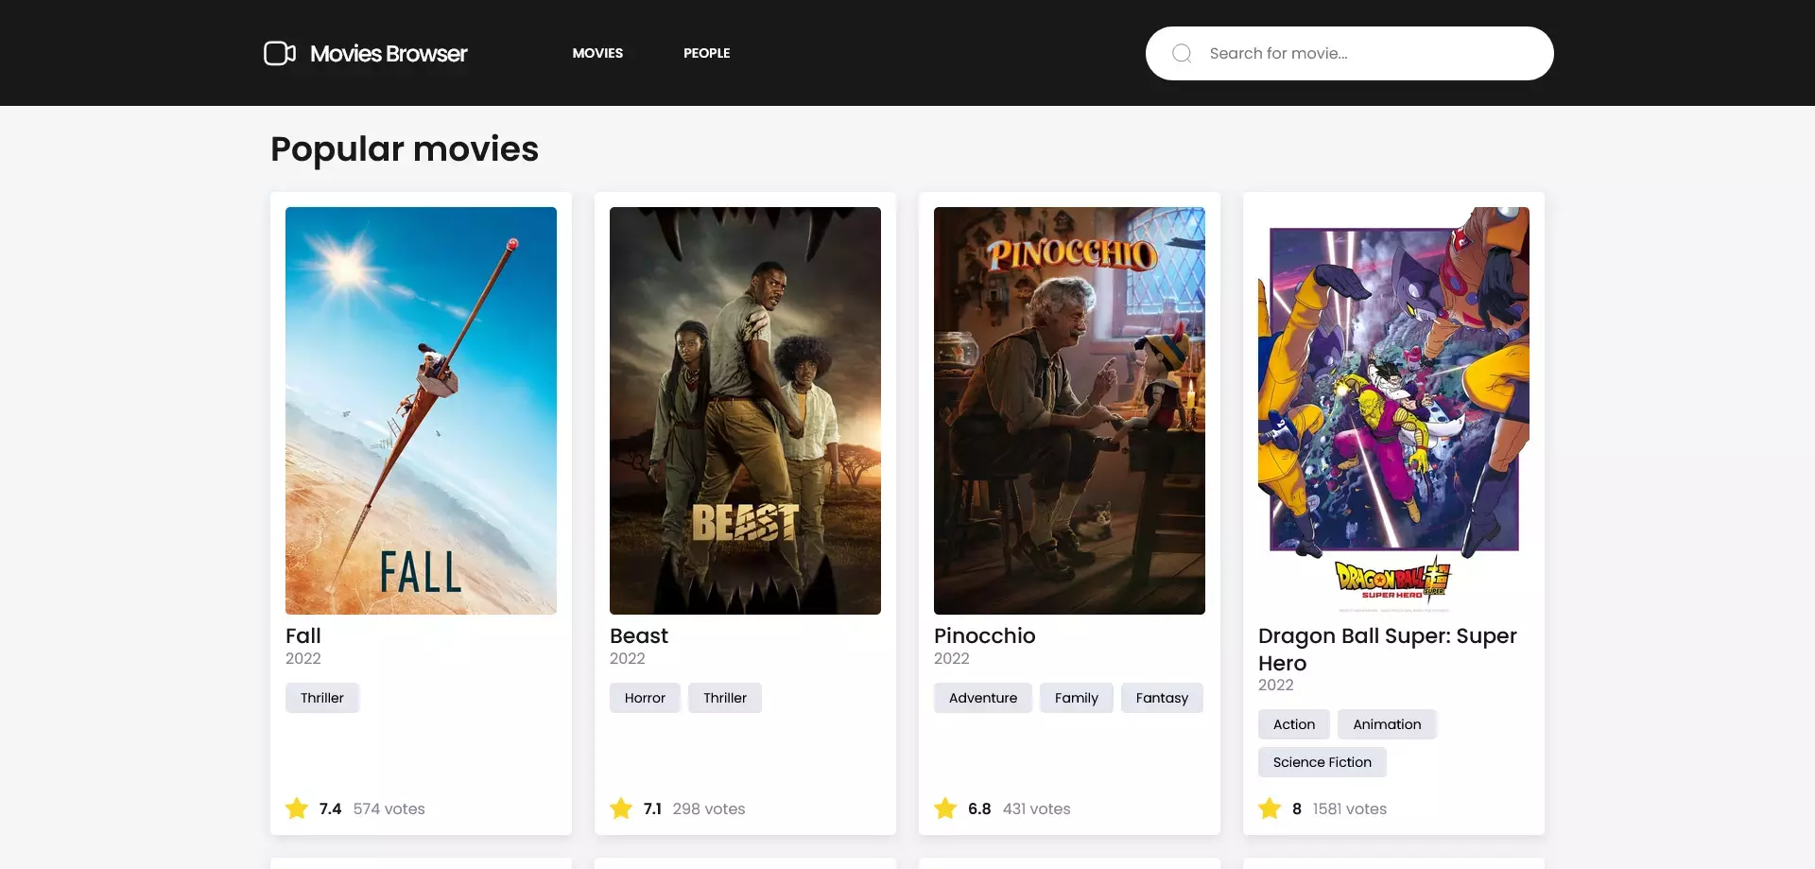Viewport: 1815px width, 869px height.
Task: Select the Action tag on Dragon Ball
Action: [x=1294, y=724]
